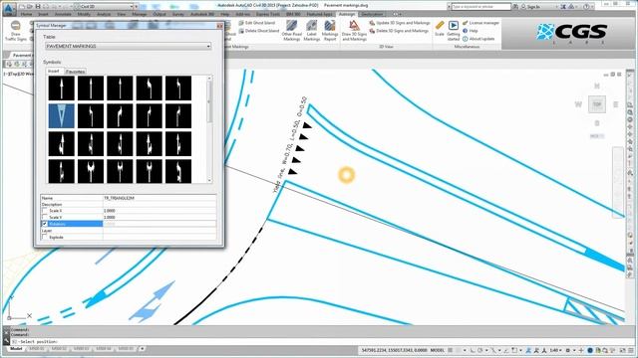Click Delete 3D Signs and Markings

click(399, 31)
